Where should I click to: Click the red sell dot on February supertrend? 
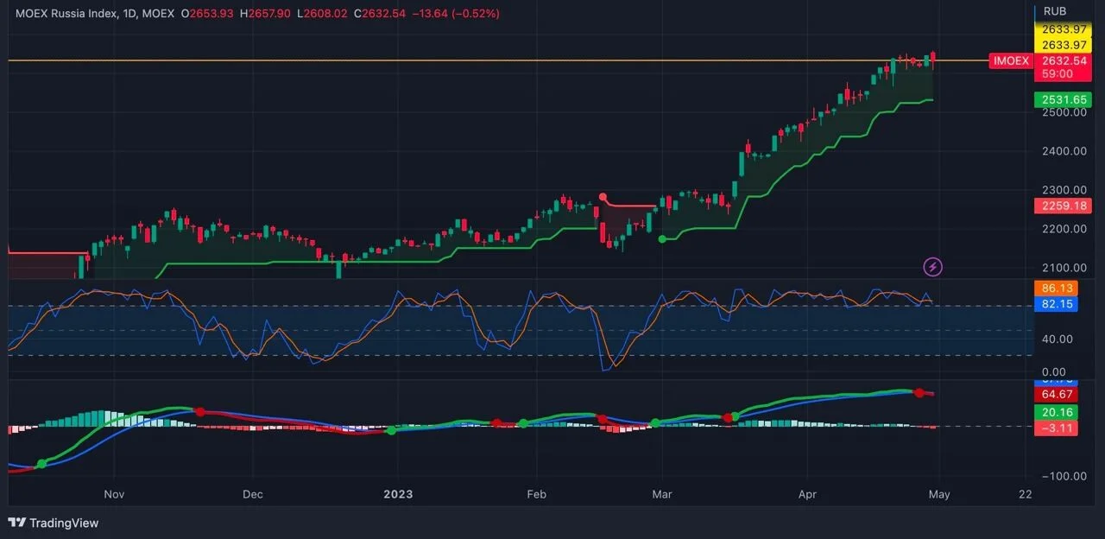tap(603, 197)
